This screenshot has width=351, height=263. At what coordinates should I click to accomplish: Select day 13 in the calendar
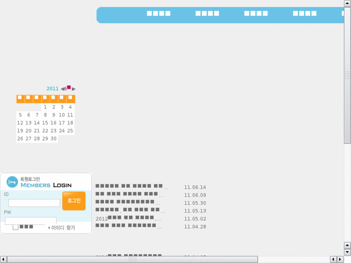click(x=28, y=123)
